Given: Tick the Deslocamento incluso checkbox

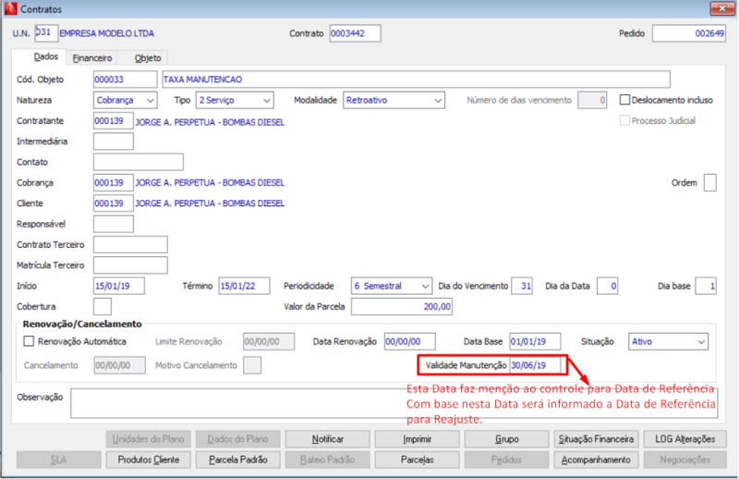Looking at the screenshot, I should tap(624, 100).
